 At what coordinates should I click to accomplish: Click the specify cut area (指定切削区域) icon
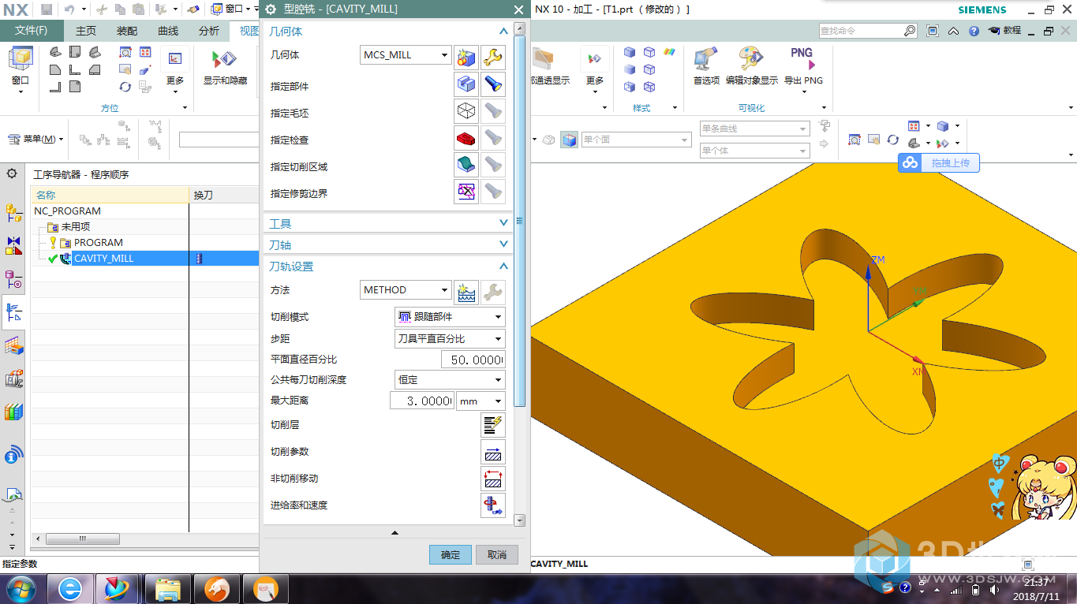[467, 165]
